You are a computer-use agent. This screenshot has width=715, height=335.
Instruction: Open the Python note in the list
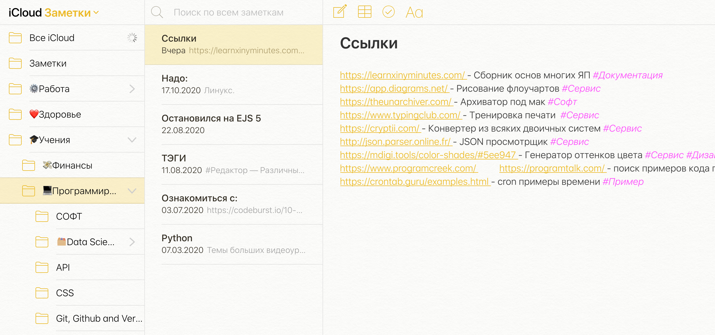coord(233,244)
